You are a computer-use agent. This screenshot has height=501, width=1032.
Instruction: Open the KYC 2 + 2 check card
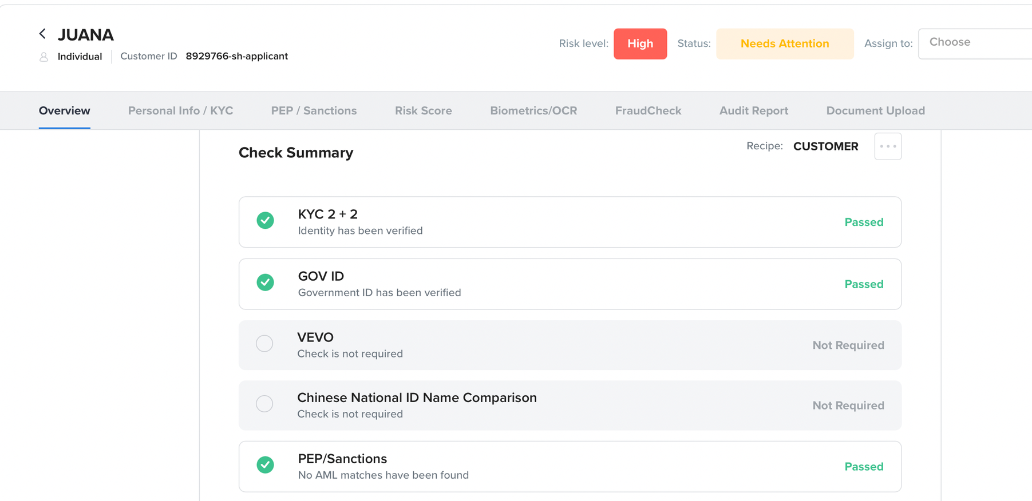tap(570, 222)
